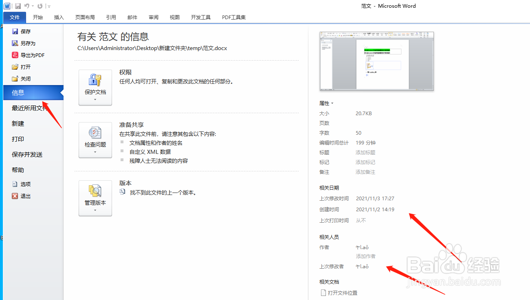Viewport: 530px width, 300px height.
Task: Open the 保存并发送 tab
Action: pyautogui.click(x=27, y=154)
